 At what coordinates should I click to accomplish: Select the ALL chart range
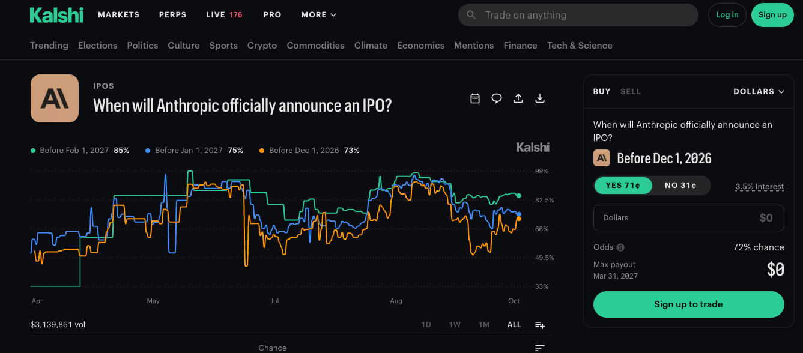click(x=514, y=325)
